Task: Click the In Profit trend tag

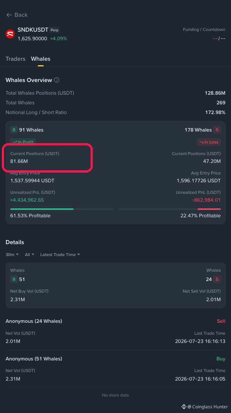Action: [23, 142]
